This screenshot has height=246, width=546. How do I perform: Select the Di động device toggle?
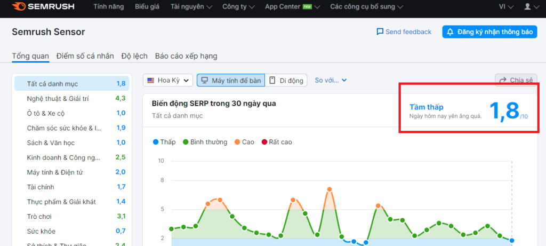[286, 81]
